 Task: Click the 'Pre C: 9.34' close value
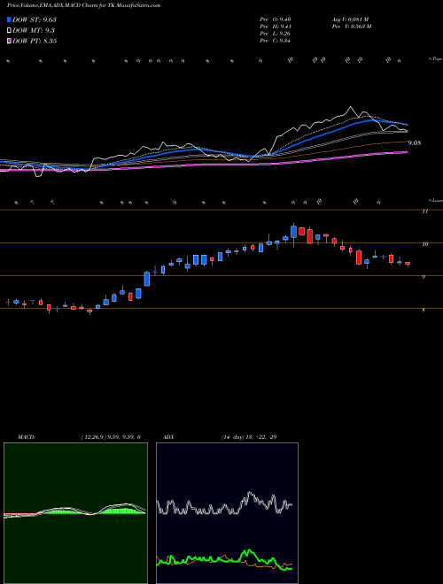(x=276, y=41)
